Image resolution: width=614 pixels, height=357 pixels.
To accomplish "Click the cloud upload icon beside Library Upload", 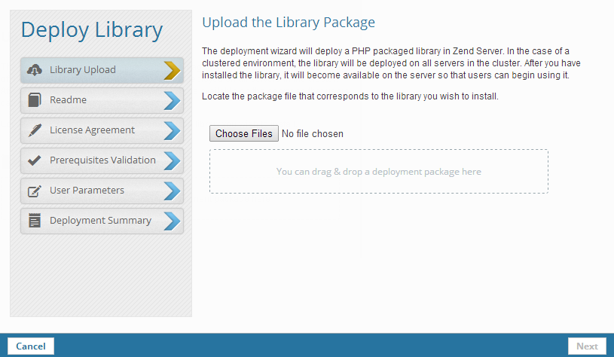I will tap(35, 70).
